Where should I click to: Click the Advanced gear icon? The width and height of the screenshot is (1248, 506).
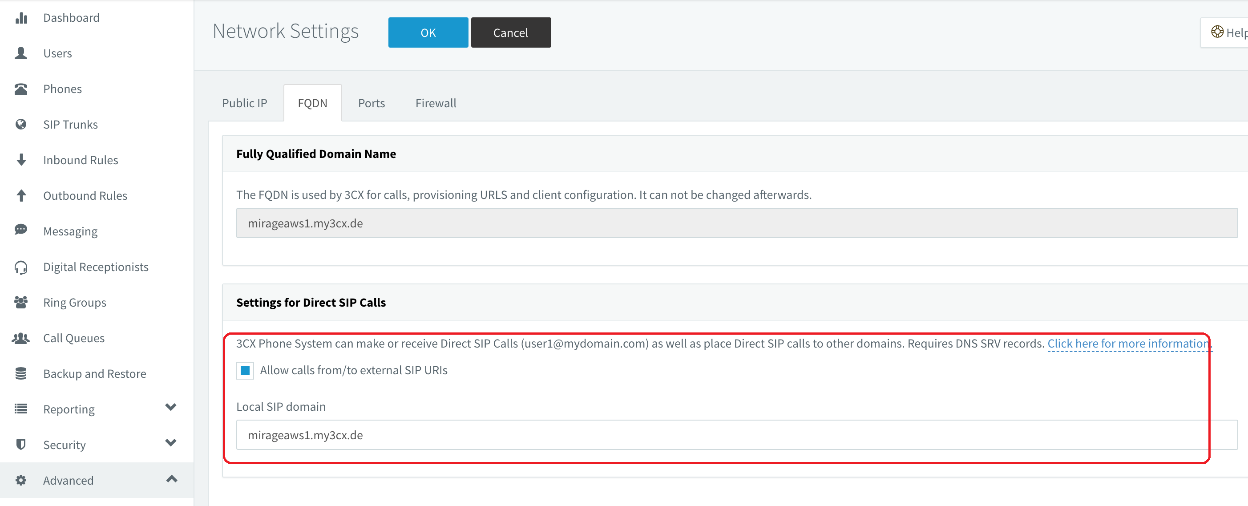click(x=21, y=480)
